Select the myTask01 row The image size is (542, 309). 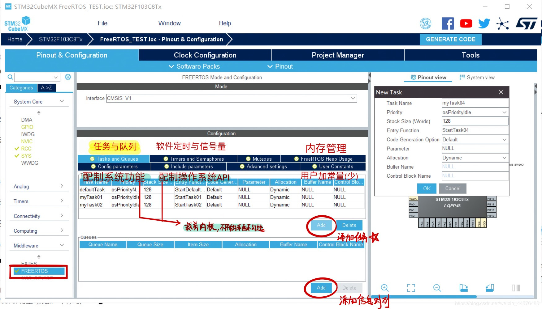[222, 197]
